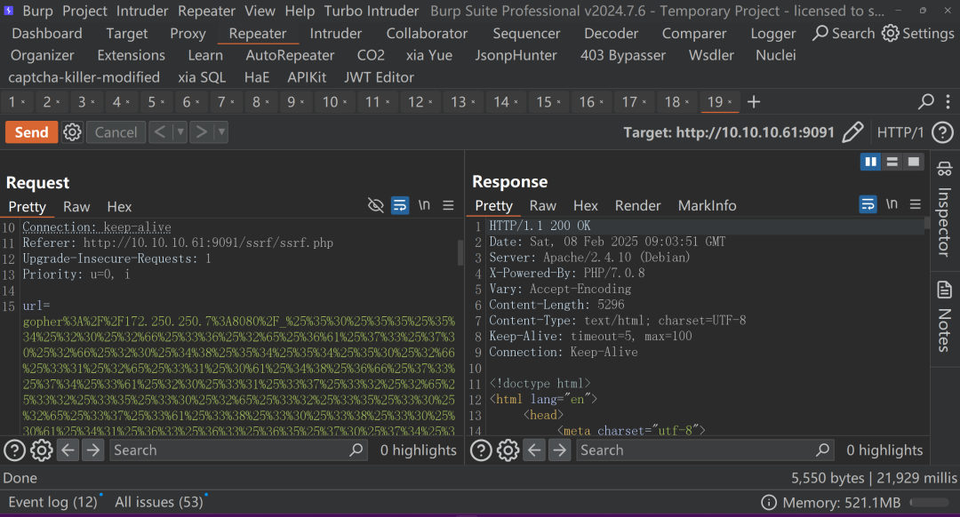Open Request search settings gear

(42, 450)
